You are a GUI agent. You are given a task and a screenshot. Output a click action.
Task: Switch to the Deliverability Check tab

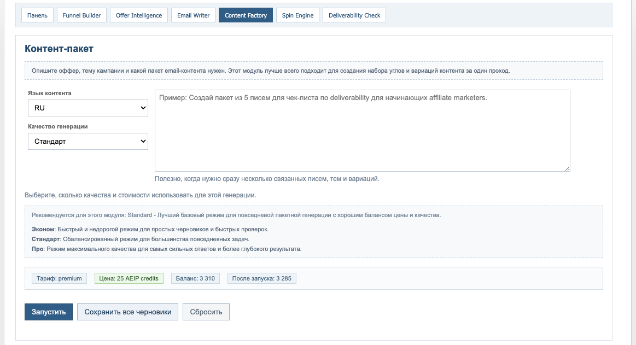click(354, 15)
